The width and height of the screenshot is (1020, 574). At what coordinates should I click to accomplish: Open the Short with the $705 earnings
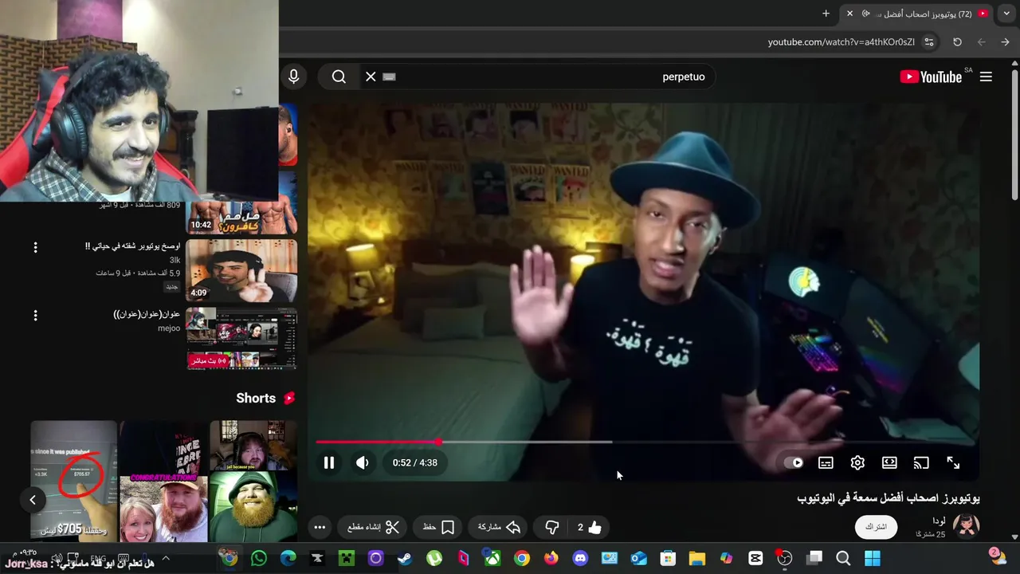point(73,481)
